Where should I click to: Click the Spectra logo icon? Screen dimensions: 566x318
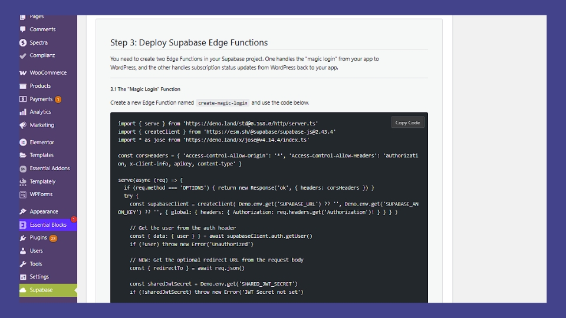click(x=23, y=42)
